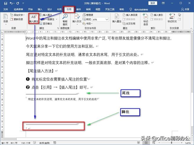Click the Redo icon in title bar
This screenshot has width=194, height=145.
(18, 3)
